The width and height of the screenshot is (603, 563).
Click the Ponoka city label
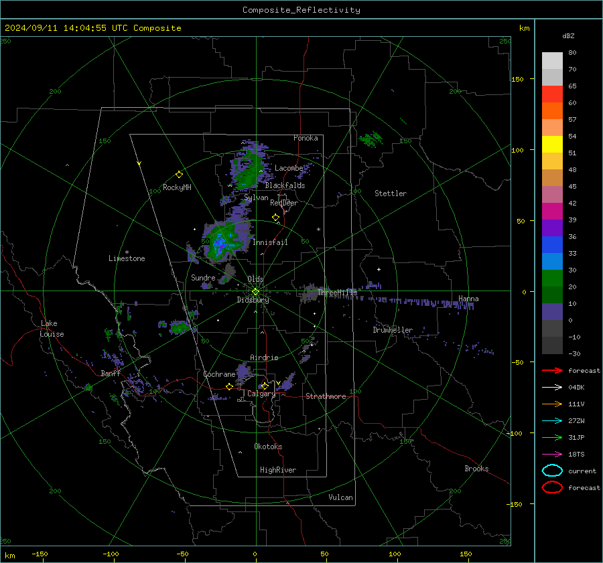tap(306, 138)
